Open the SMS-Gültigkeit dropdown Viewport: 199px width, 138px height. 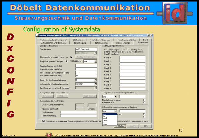point(95,61)
